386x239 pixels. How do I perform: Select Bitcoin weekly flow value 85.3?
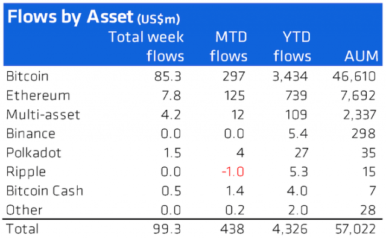pos(168,77)
